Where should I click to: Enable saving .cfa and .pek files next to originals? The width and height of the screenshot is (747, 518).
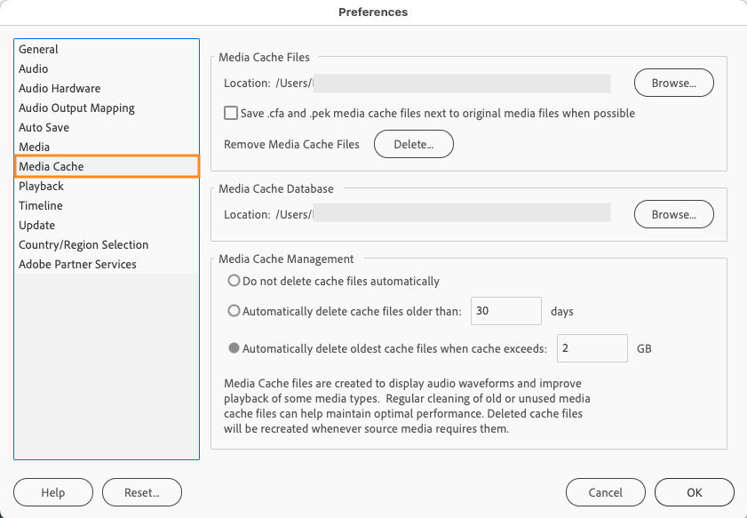pos(231,114)
